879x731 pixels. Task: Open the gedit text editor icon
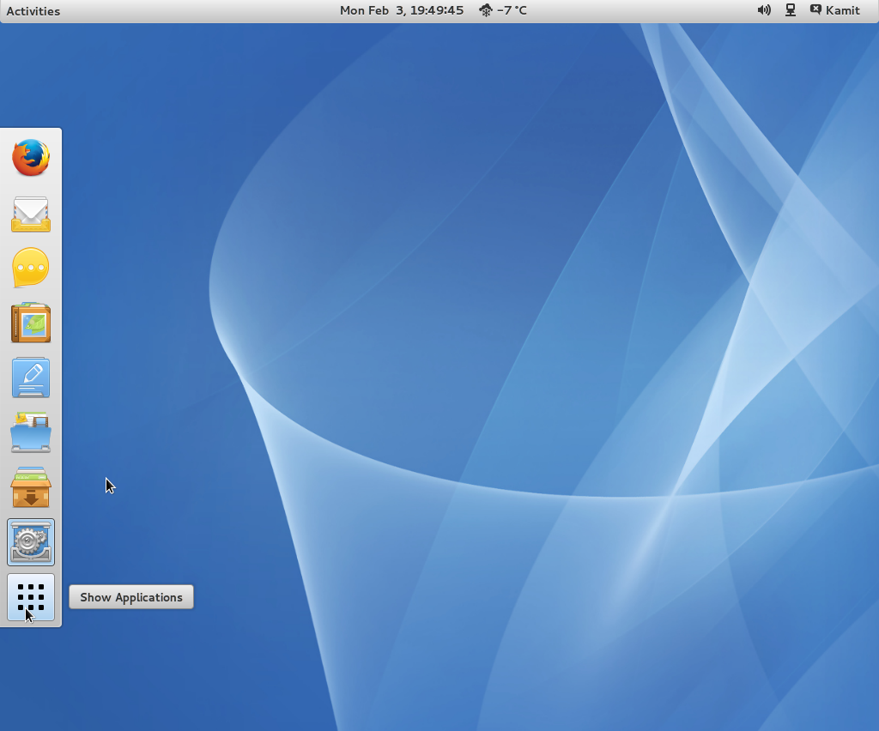(31, 378)
